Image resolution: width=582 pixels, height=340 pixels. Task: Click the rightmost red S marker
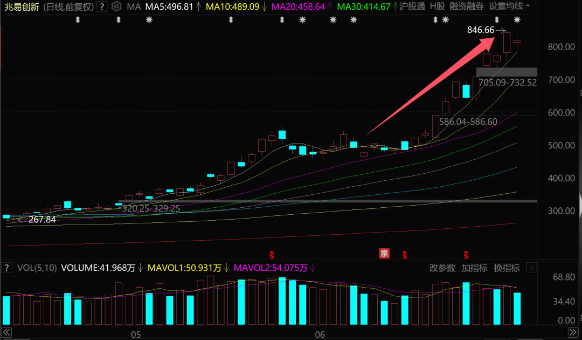coord(466,255)
